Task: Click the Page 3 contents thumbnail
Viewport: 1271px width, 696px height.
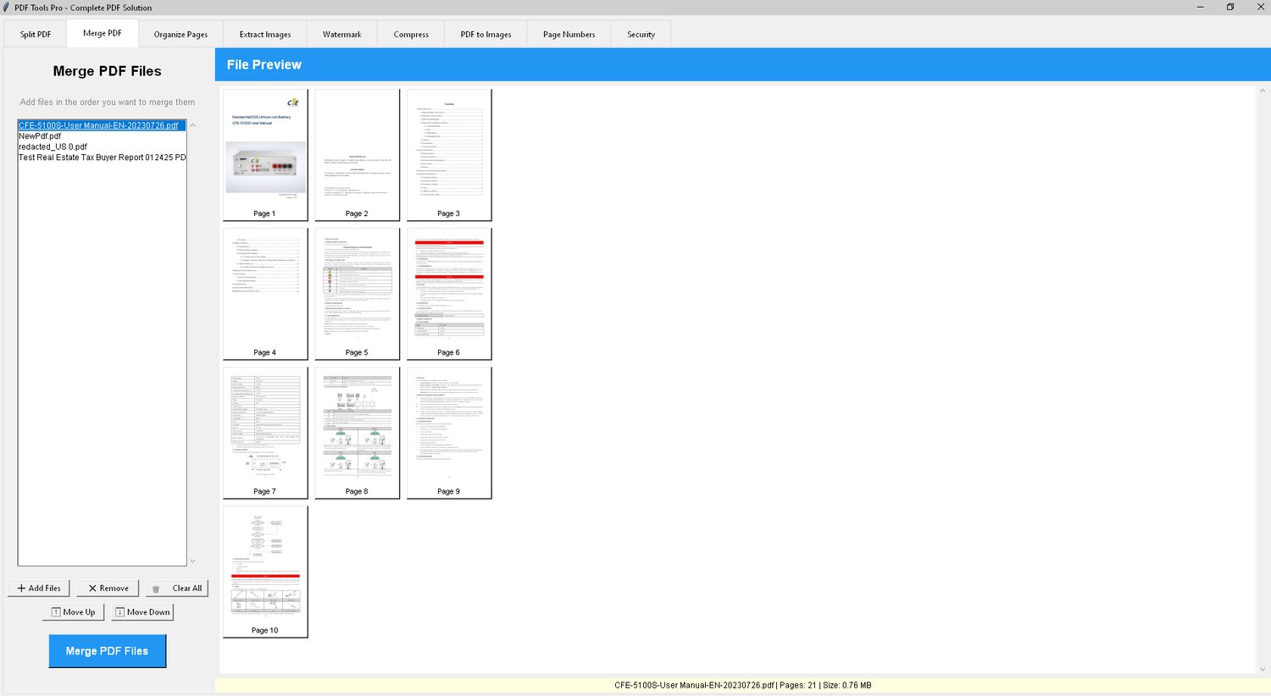Action: coord(449,155)
